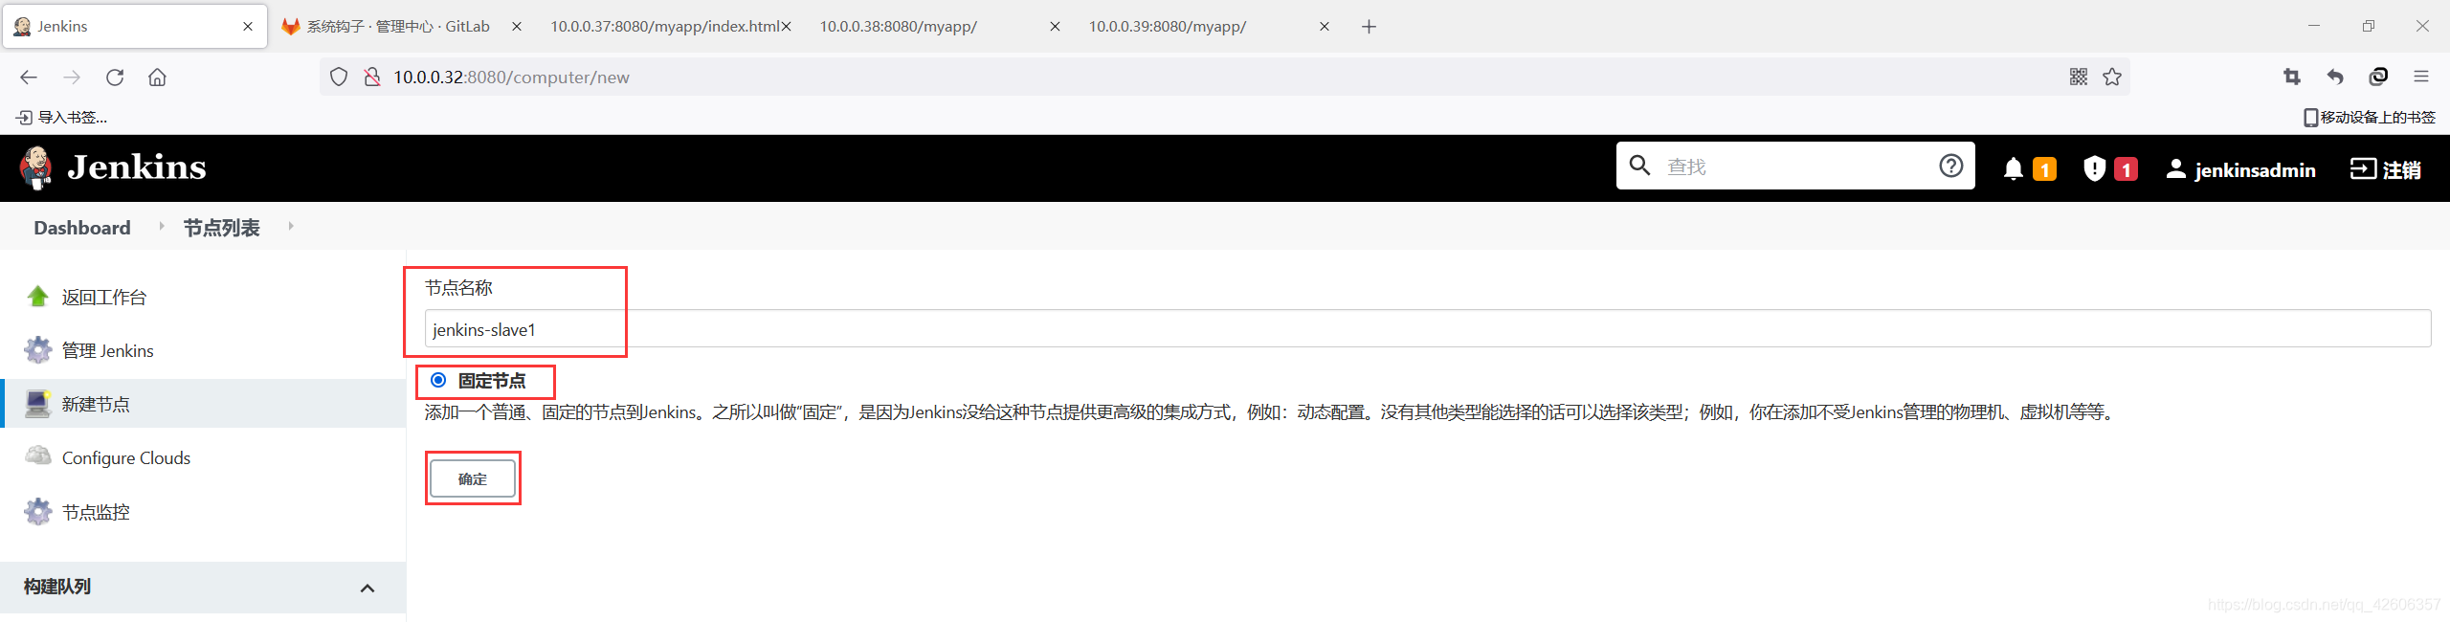Click the tracking protection shield icon in address bar
The image size is (2450, 622).
click(x=339, y=78)
